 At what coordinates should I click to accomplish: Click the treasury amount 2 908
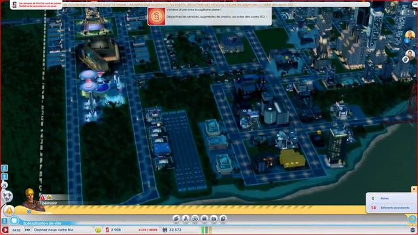click(116, 230)
